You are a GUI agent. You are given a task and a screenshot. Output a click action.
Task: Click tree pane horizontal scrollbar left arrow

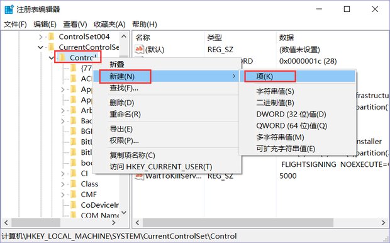[6, 223]
